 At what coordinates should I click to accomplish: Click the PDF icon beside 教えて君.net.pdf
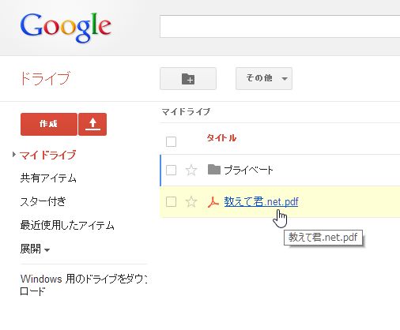click(x=213, y=202)
